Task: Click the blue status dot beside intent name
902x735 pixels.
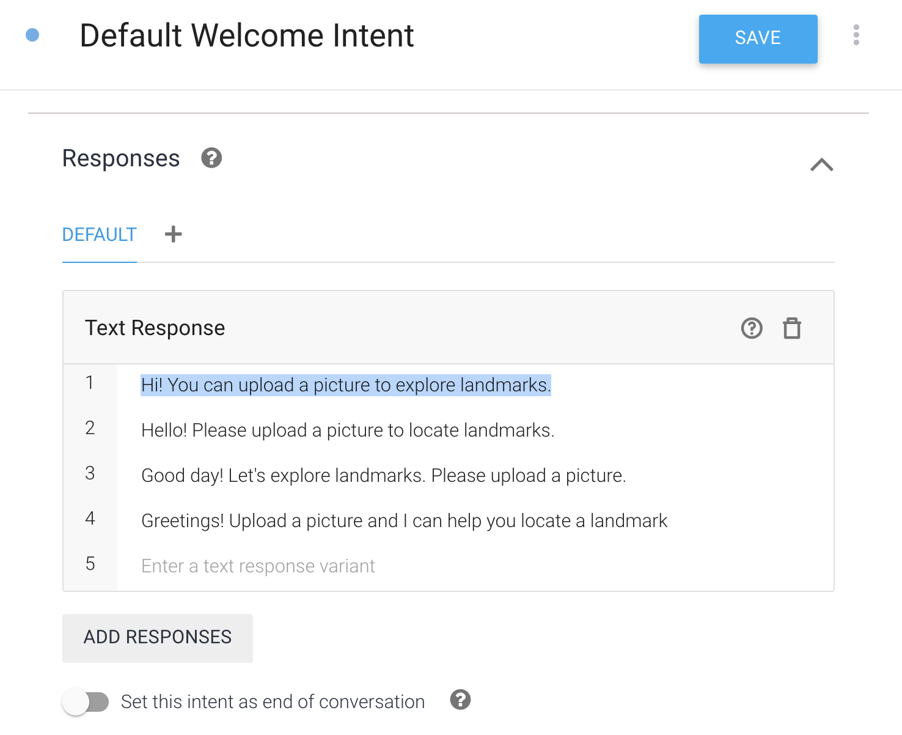Action: [33, 35]
